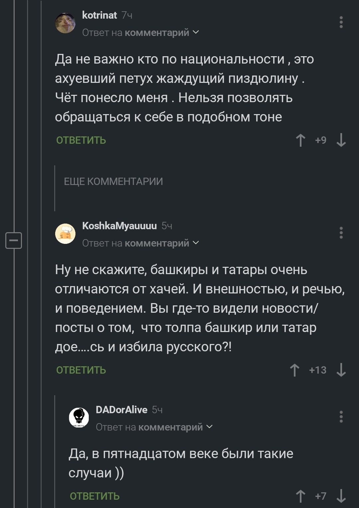Downvote DADorAlive's comment
359x508 pixels.
tap(341, 496)
